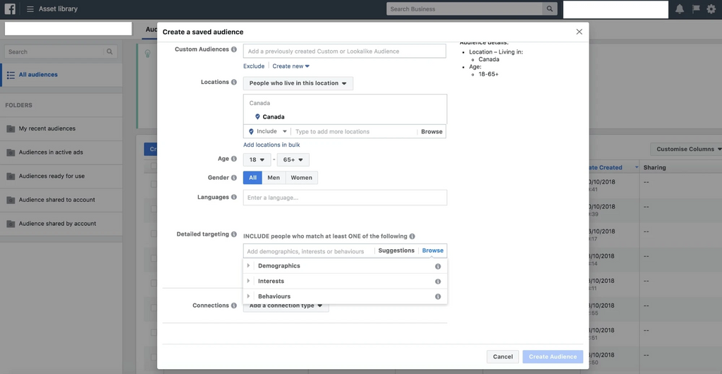The height and width of the screenshot is (374, 722).
Task: Click Add locations in bulk link
Action: 271,145
